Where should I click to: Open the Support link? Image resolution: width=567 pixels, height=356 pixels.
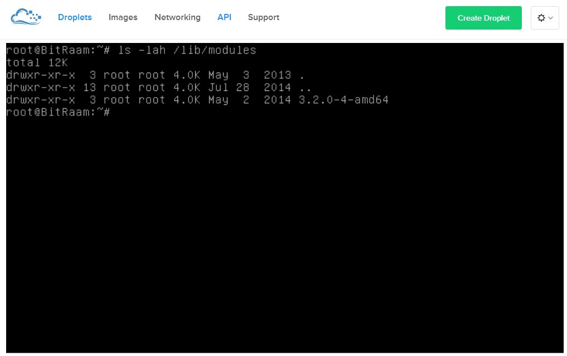264,17
